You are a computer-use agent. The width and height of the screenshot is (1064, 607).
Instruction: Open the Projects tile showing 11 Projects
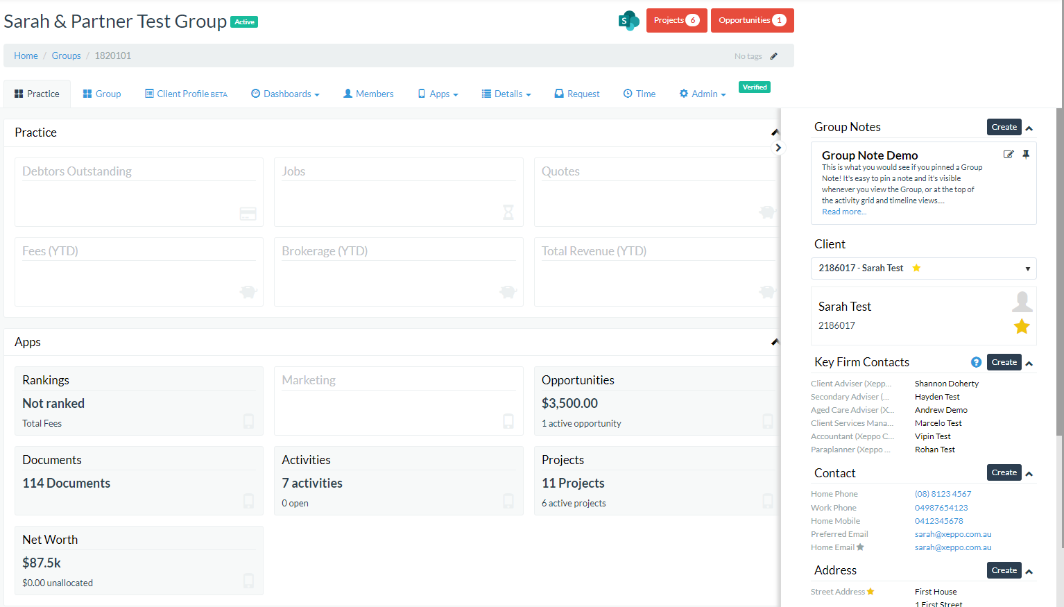(x=657, y=481)
